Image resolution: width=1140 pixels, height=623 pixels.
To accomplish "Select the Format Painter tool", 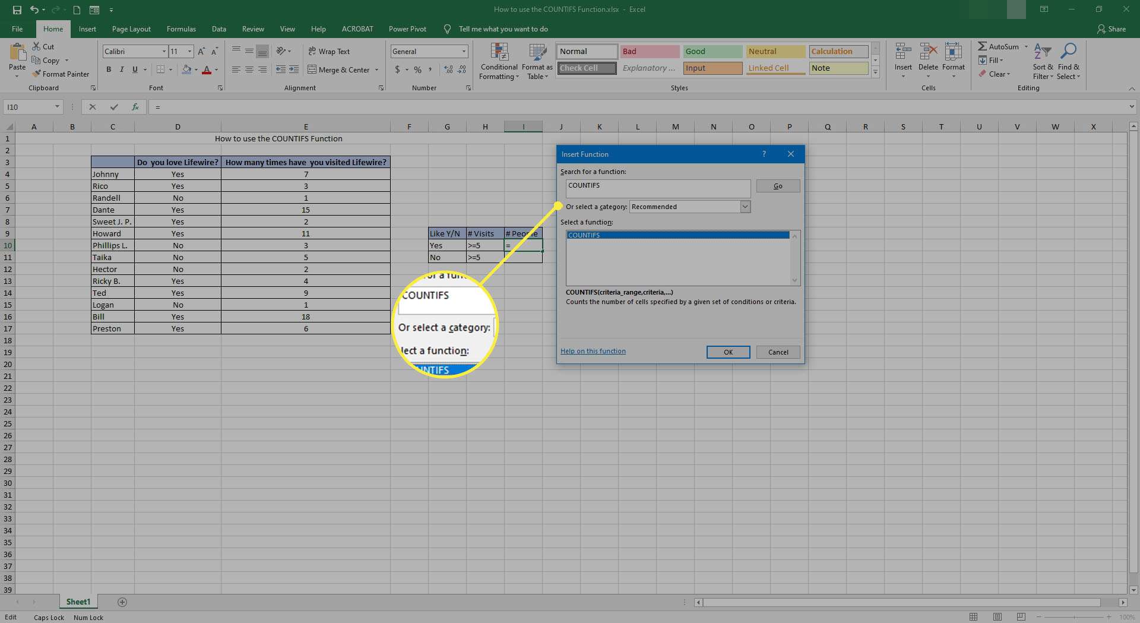I will point(61,74).
